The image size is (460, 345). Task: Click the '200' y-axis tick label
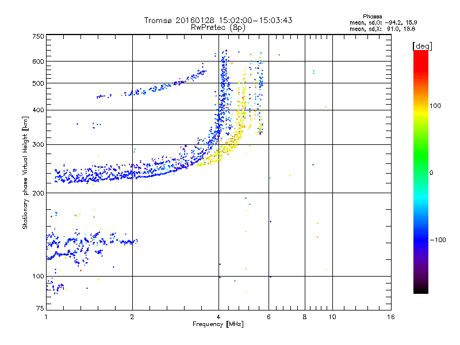pos(38,193)
